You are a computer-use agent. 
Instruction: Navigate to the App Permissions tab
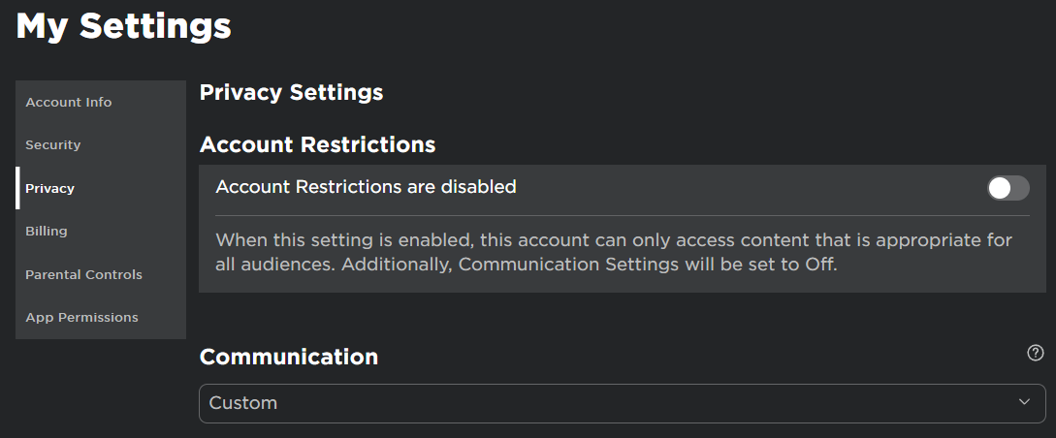click(81, 318)
